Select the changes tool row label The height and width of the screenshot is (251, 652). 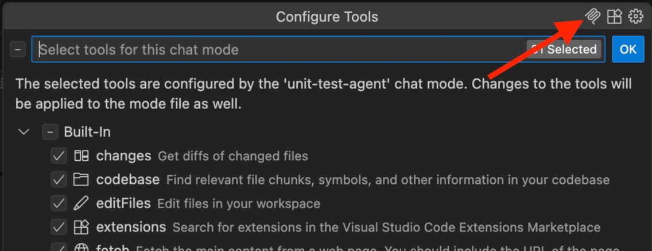coord(123,156)
